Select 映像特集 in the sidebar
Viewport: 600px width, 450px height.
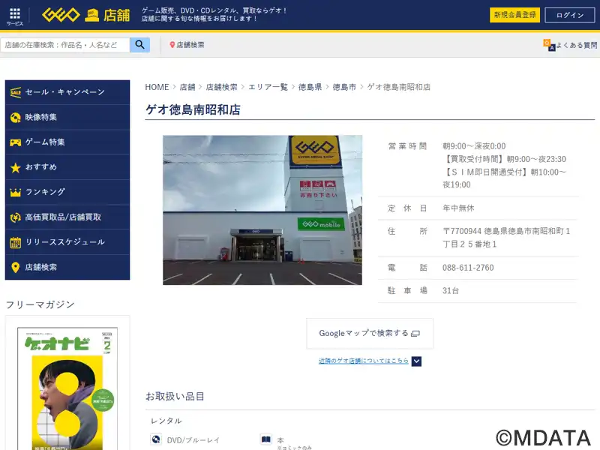(67, 117)
